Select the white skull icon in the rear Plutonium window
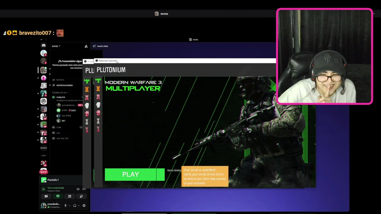 pos(87,106)
